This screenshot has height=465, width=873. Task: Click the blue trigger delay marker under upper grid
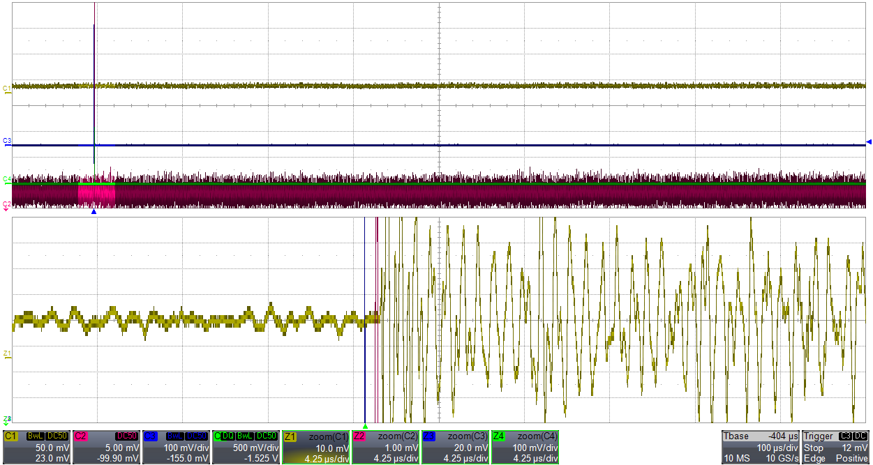pyautogui.click(x=94, y=212)
